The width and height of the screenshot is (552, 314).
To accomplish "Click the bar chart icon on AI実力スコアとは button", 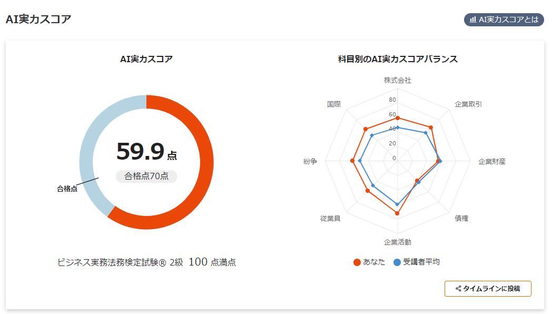I will point(472,20).
